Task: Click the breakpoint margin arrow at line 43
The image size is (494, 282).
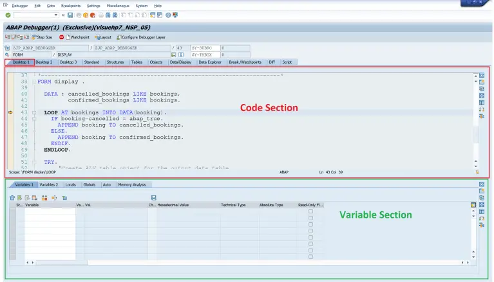Action: [x=10, y=112]
